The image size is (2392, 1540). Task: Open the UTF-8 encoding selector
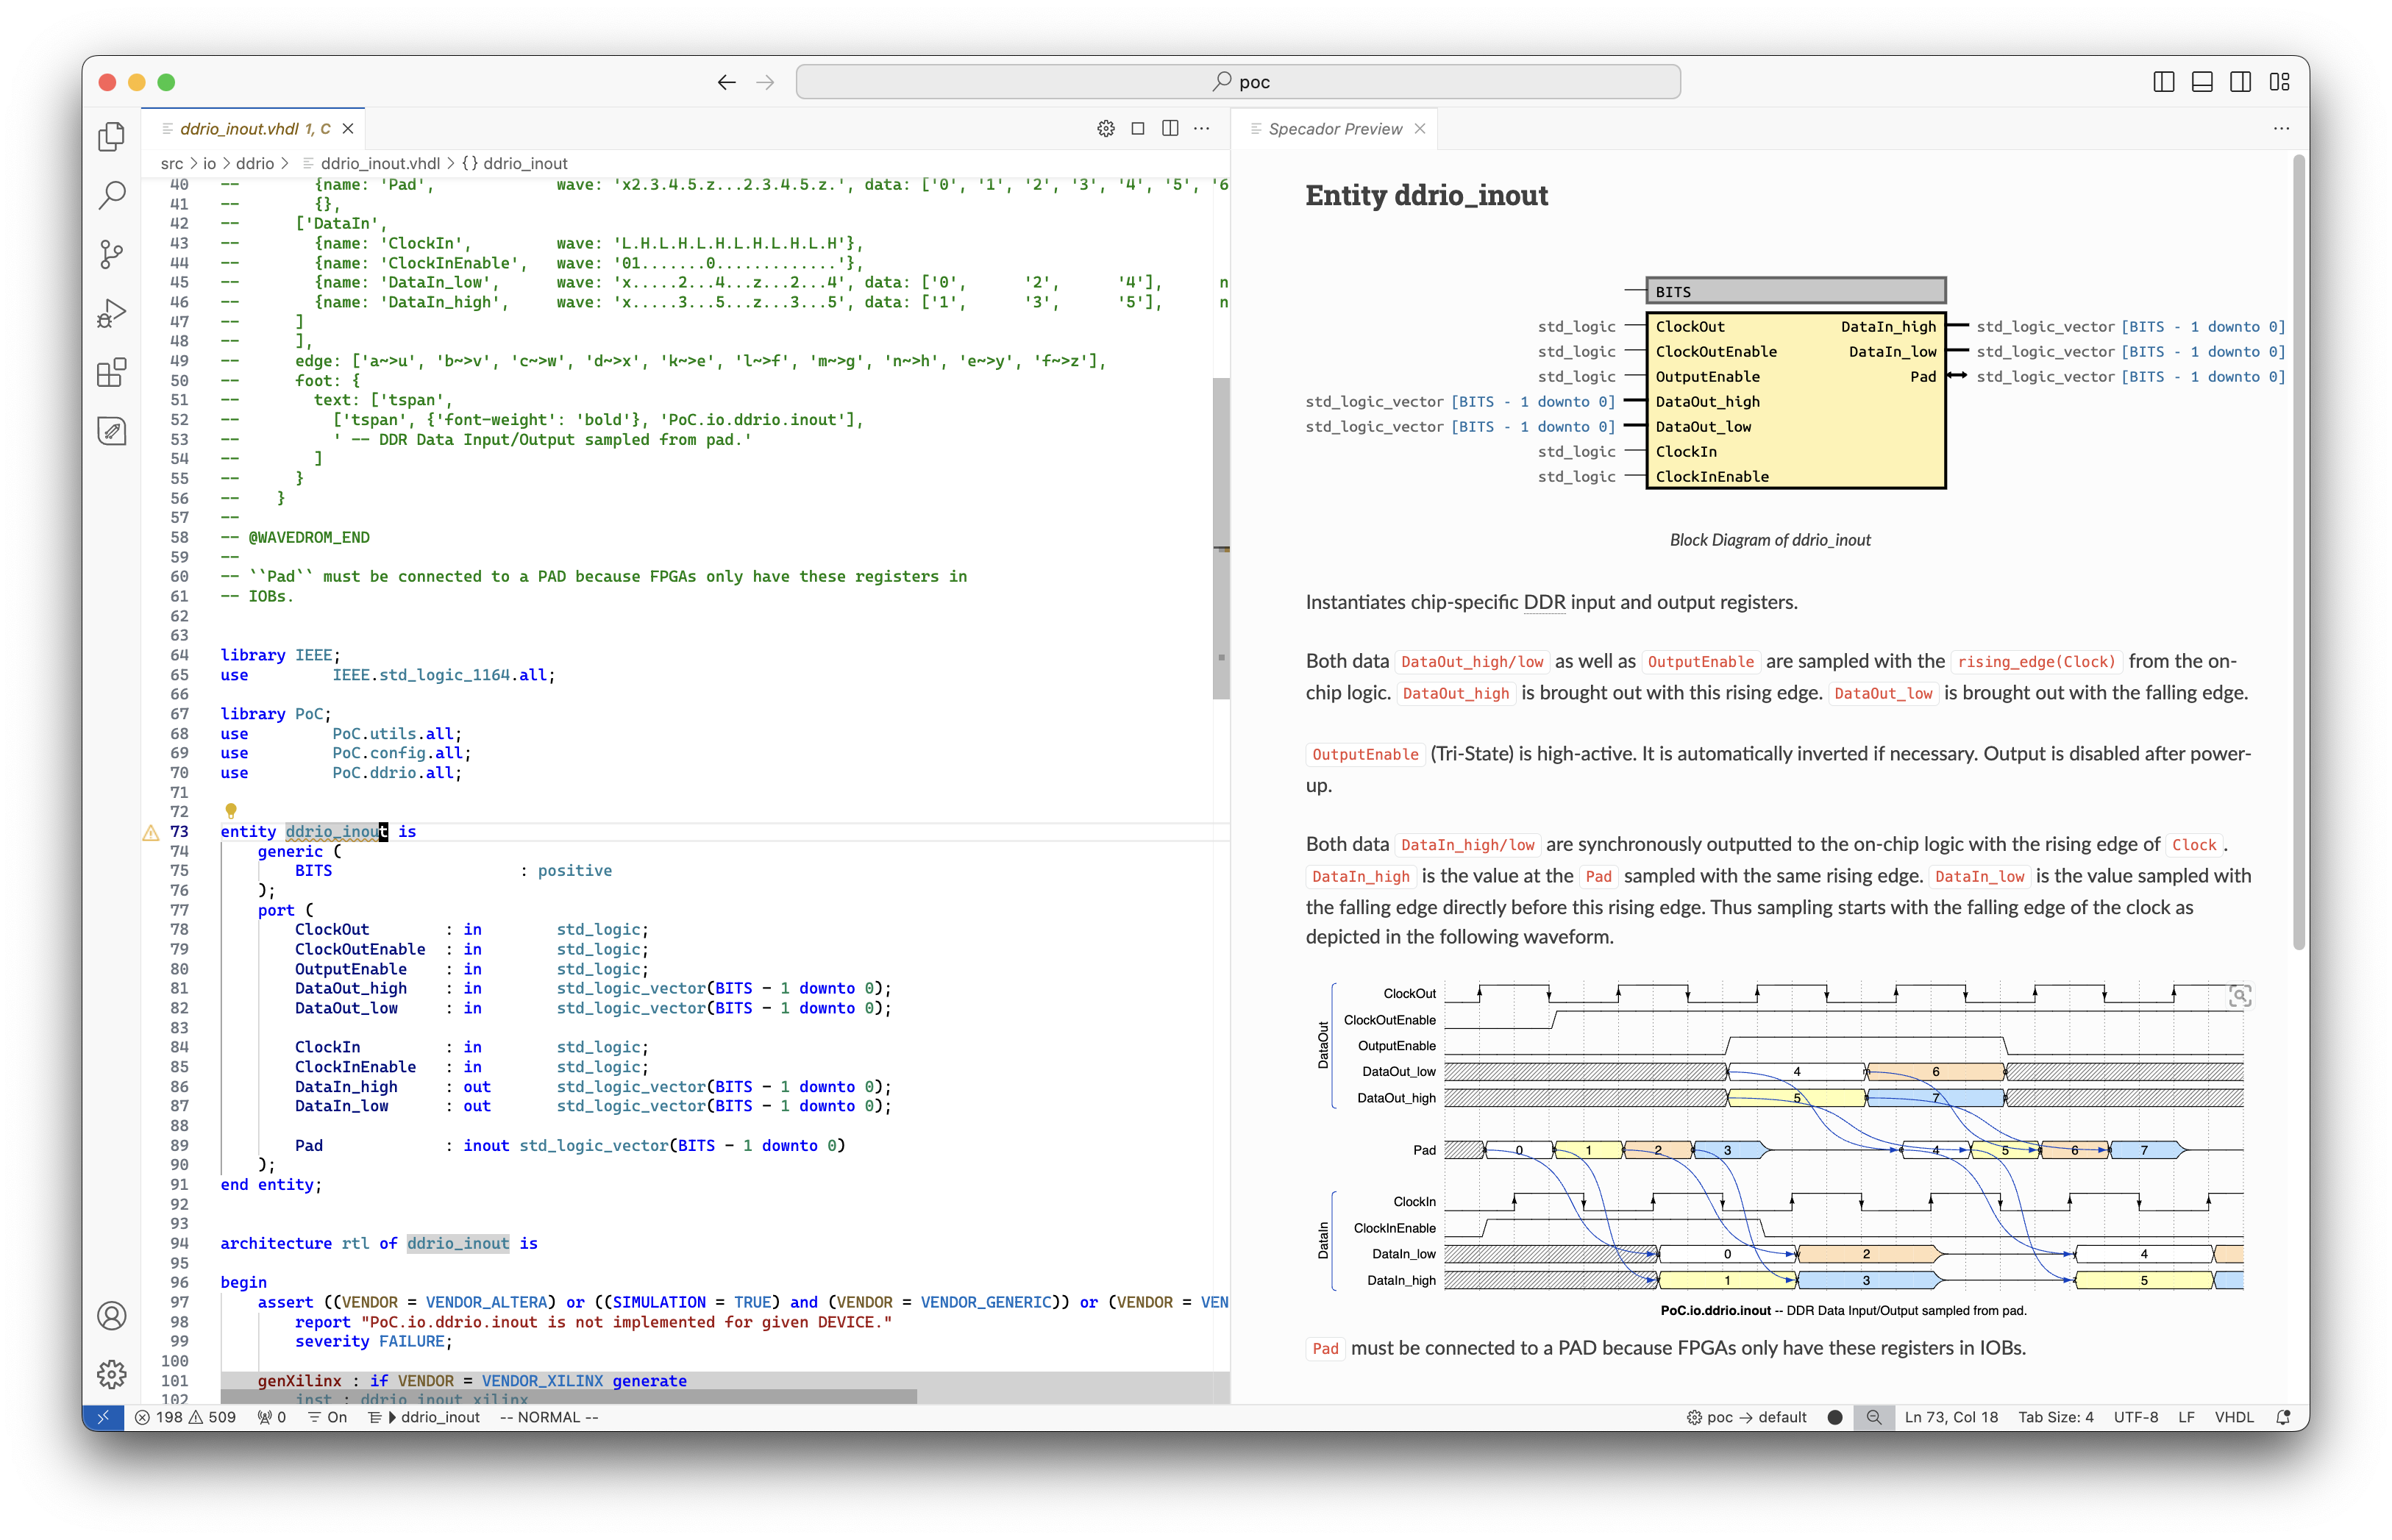coord(2135,1417)
